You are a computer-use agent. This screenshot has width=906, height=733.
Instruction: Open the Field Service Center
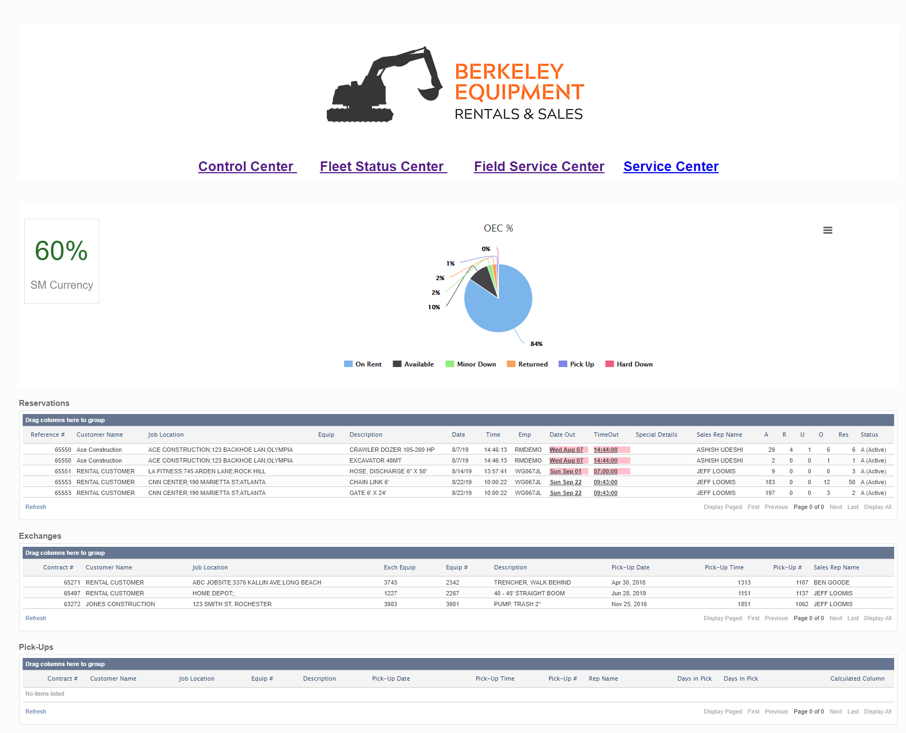click(x=539, y=166)
